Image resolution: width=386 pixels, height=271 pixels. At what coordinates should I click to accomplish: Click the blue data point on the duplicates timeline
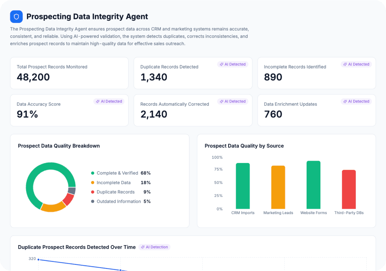tap(38, 259)
